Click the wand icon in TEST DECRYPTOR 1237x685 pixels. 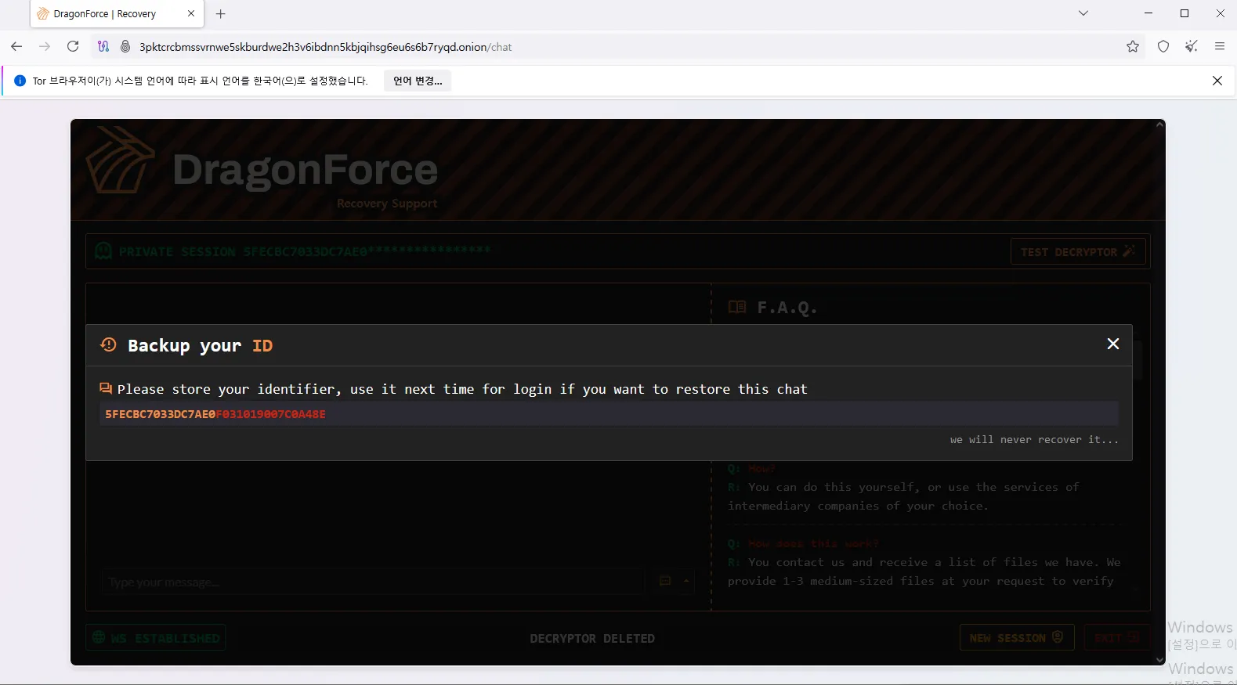click(1129, 251)
